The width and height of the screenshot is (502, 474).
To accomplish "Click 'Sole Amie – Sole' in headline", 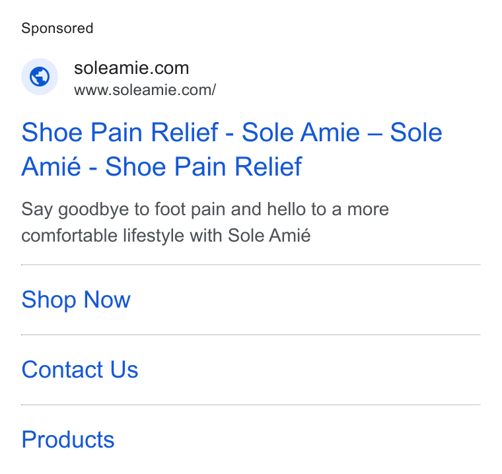I will (x=341, y=132).
